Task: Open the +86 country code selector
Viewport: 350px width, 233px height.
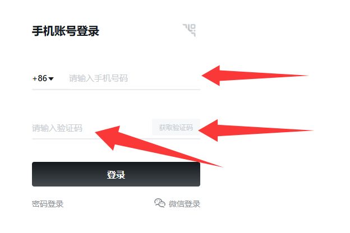Action: (x=43, y=78)
